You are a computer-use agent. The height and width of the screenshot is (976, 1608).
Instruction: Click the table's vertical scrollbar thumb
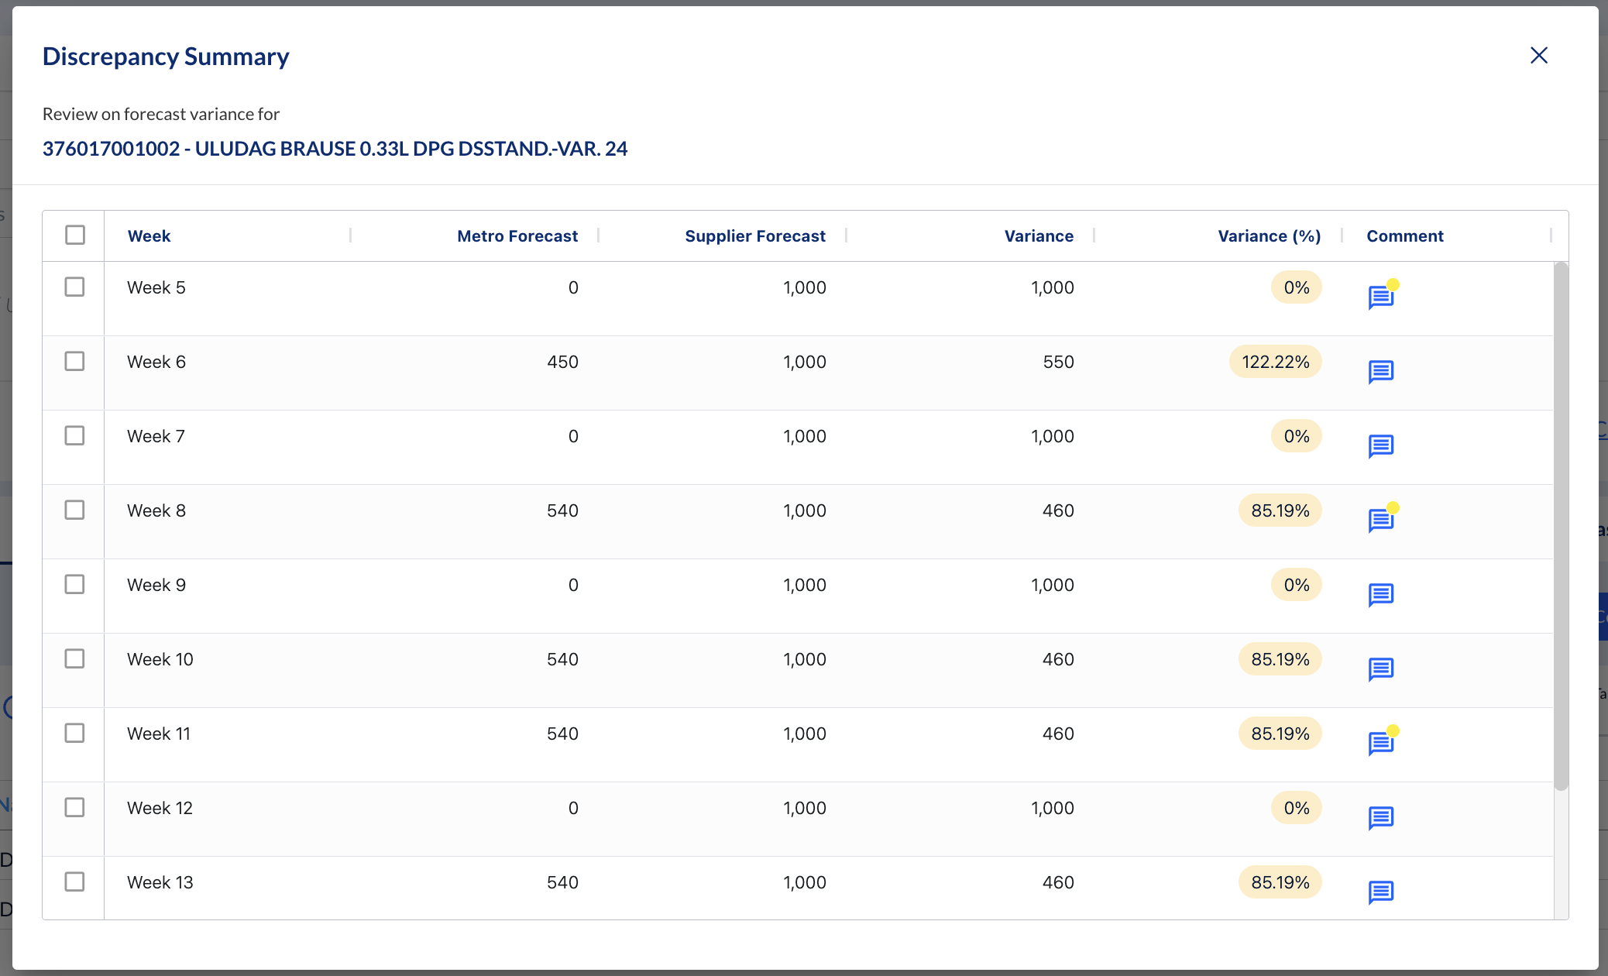click(1561, 527)
